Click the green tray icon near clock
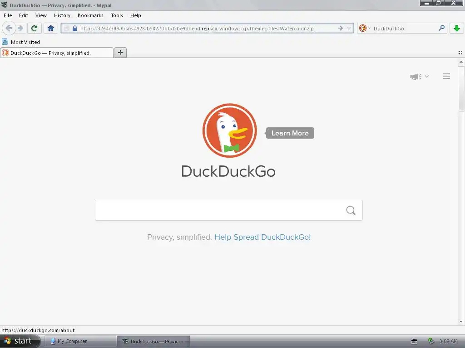This screenshot has width=465, height=348. click(431, 341)
